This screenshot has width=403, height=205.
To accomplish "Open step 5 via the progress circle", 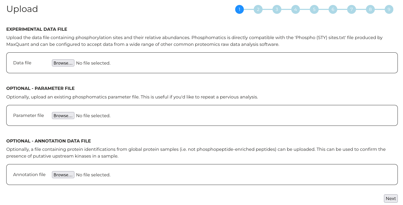I will (314, 9).
